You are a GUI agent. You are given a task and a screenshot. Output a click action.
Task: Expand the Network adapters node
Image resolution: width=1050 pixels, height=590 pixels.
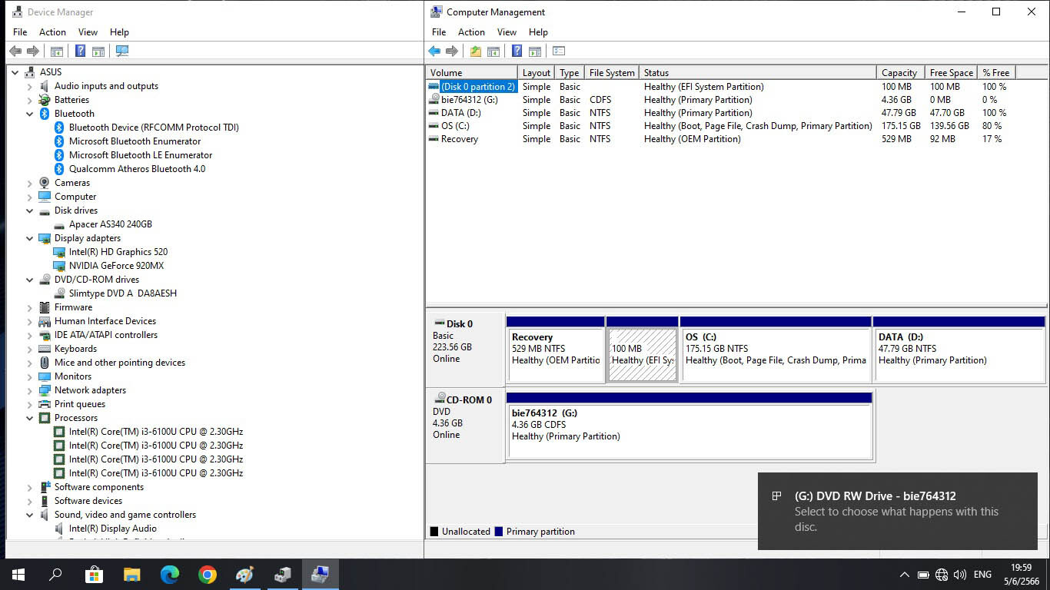click(30, 390)
